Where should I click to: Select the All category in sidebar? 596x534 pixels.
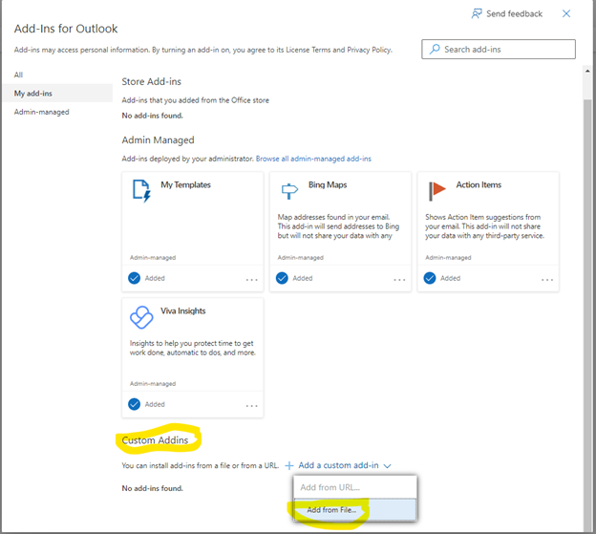coord(19,75)
